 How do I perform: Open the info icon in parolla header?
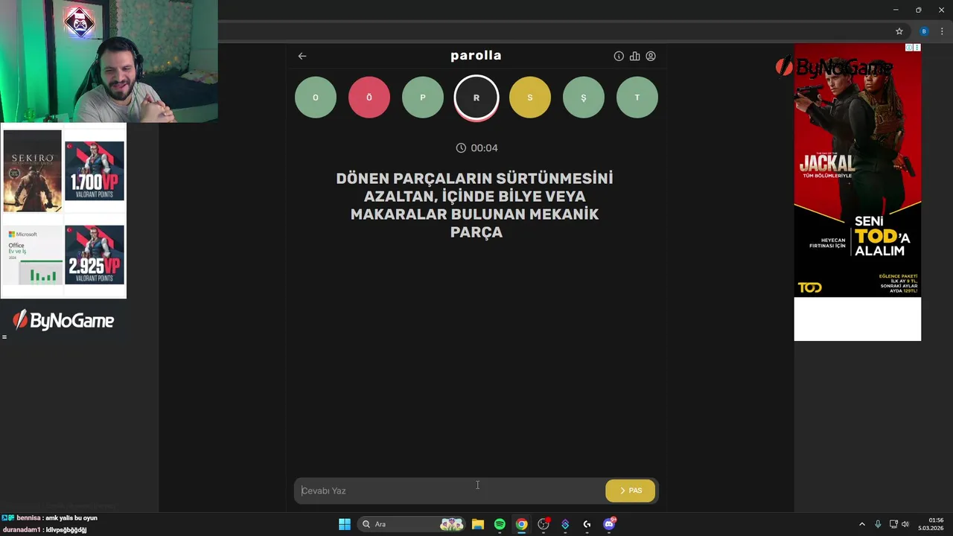pos(619,56)
